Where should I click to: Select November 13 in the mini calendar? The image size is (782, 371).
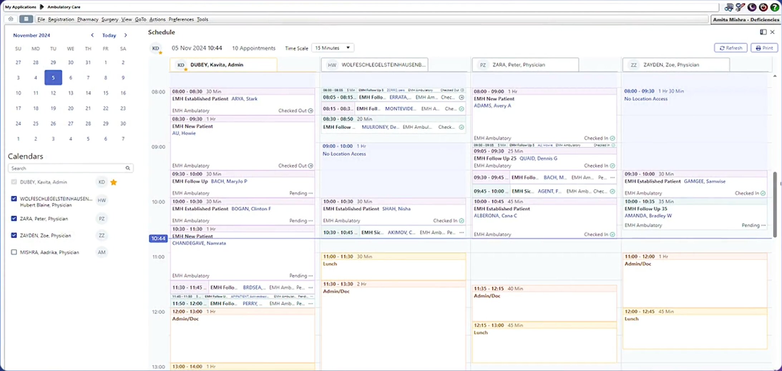coord(70,93)
